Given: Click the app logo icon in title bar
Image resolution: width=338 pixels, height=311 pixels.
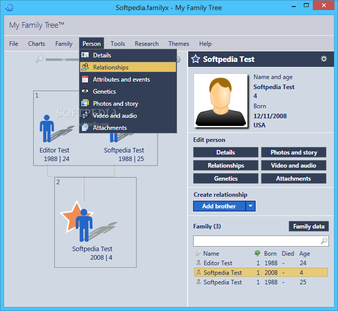Looking at the screenshot, I should click(x=9, y=8).
